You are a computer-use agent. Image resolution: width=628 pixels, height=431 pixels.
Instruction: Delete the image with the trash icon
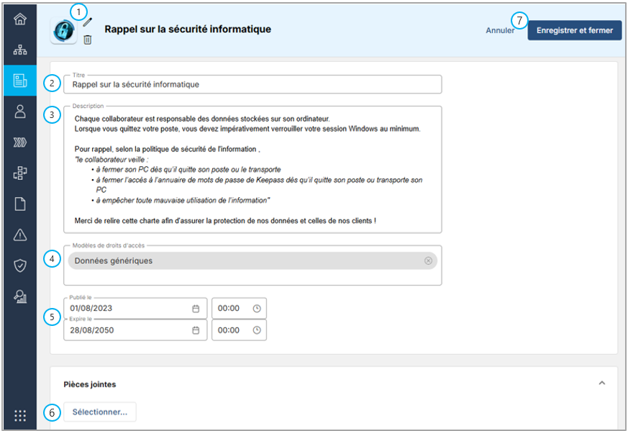coord(88,40)
